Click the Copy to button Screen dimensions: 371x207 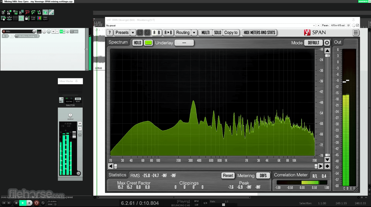tap(231, 33)
